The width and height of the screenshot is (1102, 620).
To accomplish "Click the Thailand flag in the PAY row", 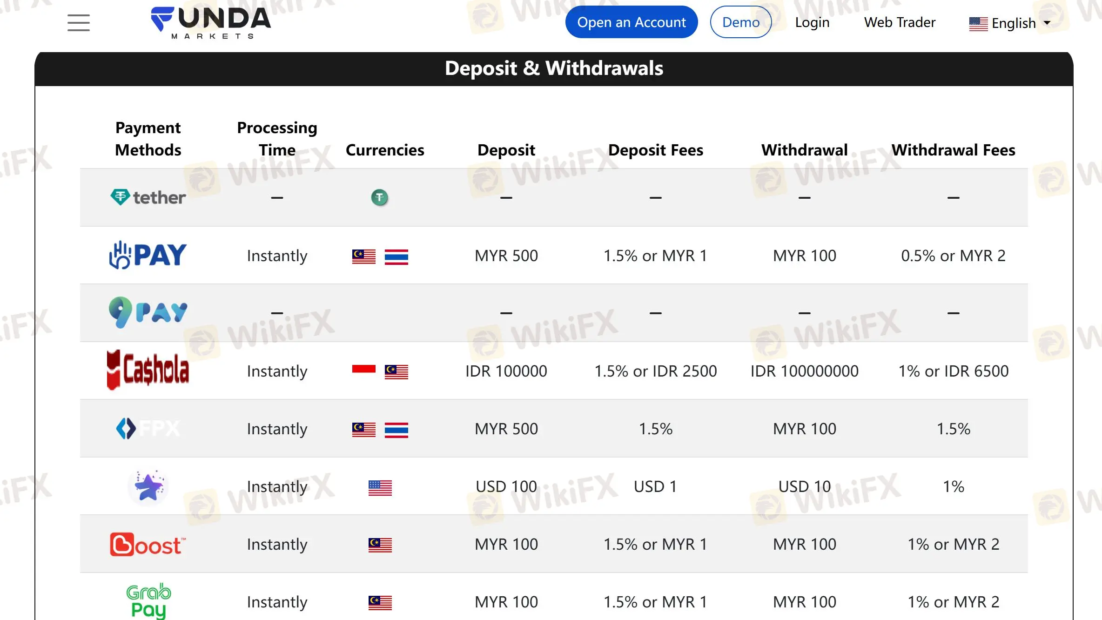I will pos(396,256).
